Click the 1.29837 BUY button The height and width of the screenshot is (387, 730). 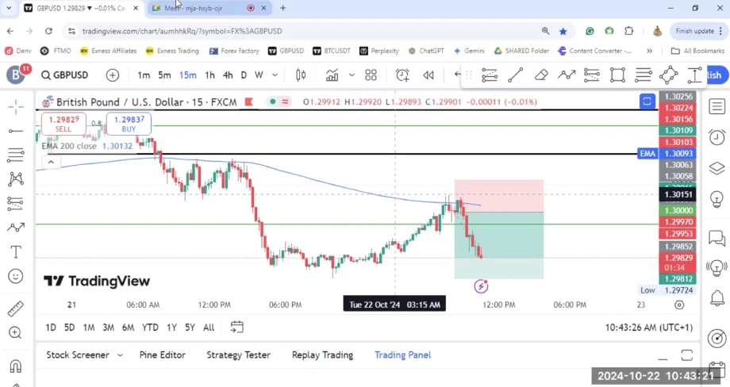click(x=129, y=124)
